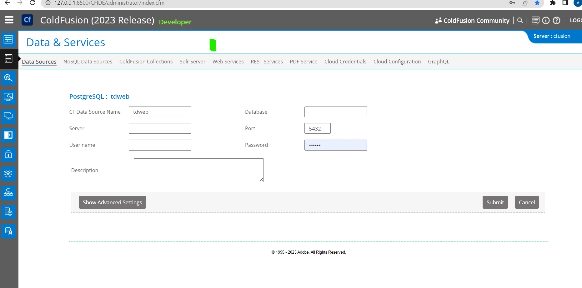The image size is (582, 288).
Task: Open the help question mark icon
Action: [x=556, y=21]
